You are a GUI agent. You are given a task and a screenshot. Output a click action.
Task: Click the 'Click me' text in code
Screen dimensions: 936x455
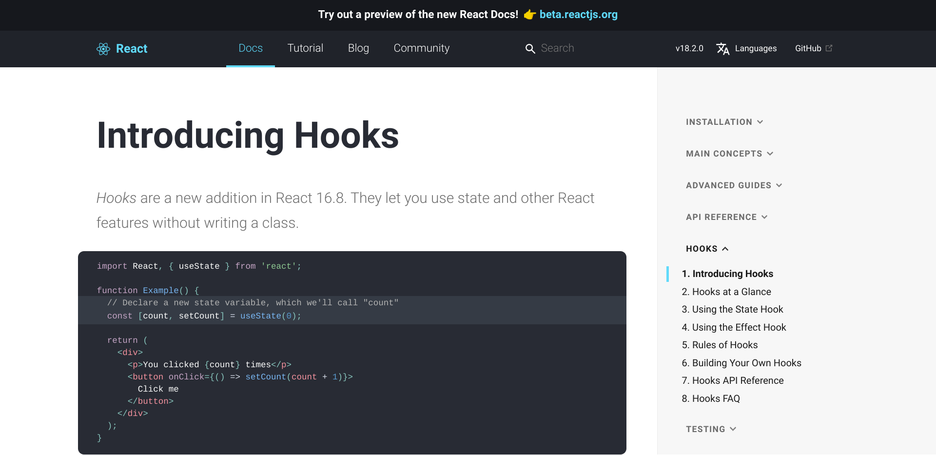pyautogui.click(x=158, y=389)
